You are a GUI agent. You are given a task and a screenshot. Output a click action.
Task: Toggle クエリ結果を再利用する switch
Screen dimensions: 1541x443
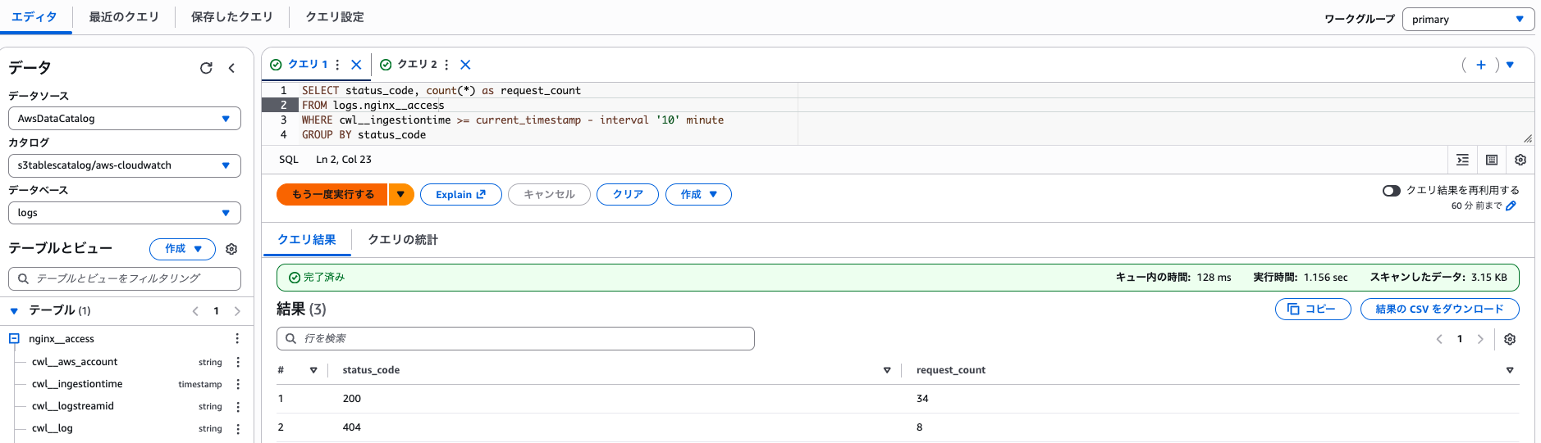click(1391, 191)
